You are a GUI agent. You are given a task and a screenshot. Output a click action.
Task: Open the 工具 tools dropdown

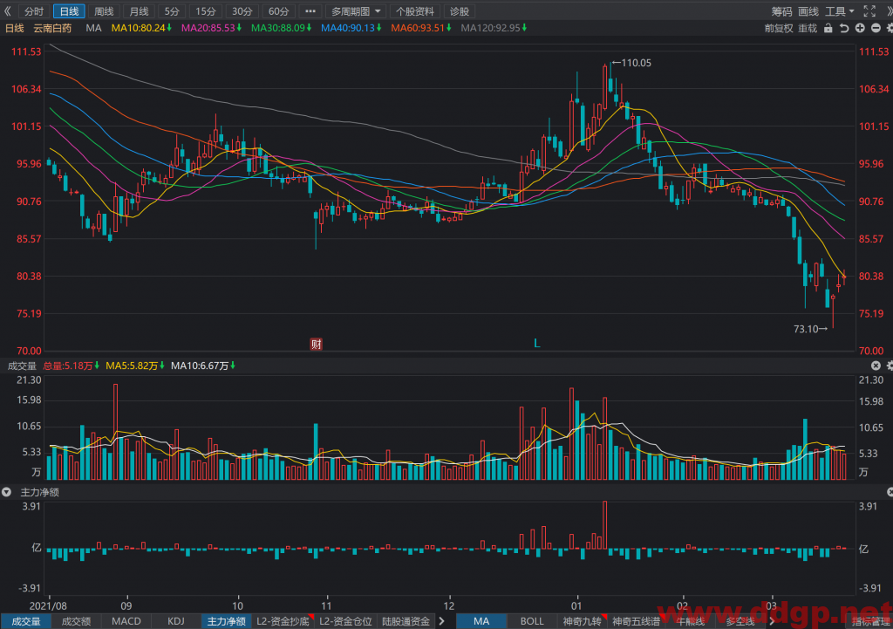(x=840, y=10)
